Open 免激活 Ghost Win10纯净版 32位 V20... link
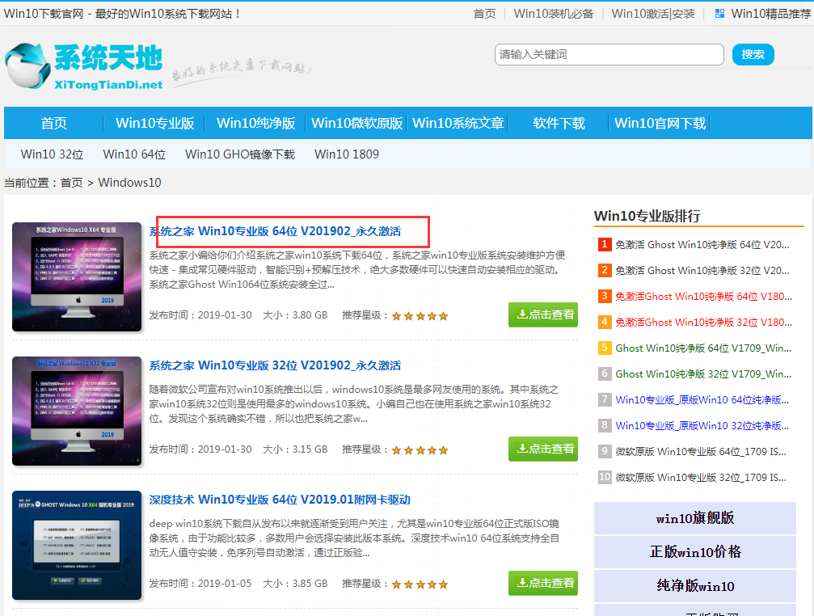This screenshot has width=814, height=616. 702,270
